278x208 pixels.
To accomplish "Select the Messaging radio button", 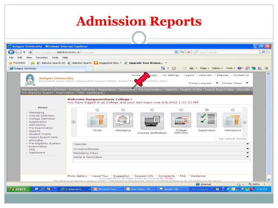I will point(123,110).
